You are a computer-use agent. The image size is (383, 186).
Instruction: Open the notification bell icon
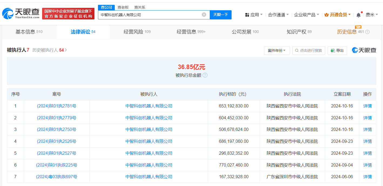(358, 15)
